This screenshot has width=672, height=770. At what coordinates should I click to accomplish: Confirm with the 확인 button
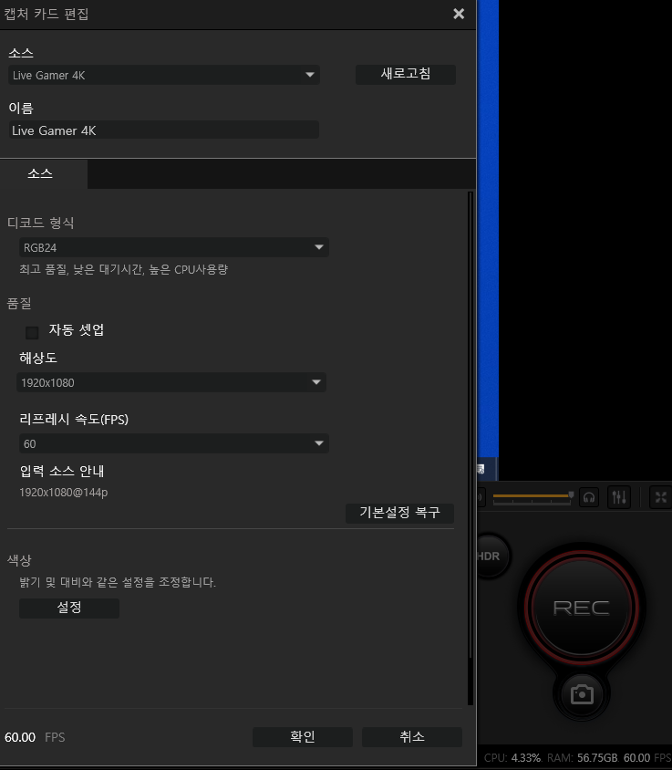point(303,736)
